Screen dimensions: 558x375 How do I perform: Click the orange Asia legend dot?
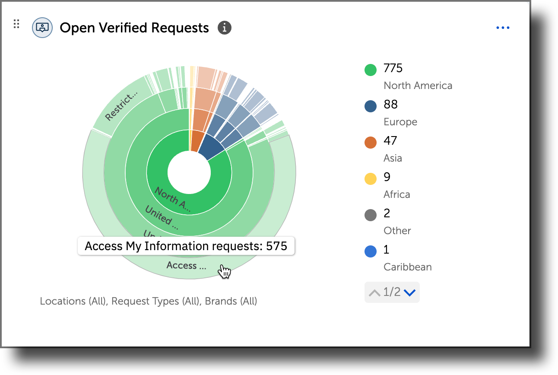(370, 142)
